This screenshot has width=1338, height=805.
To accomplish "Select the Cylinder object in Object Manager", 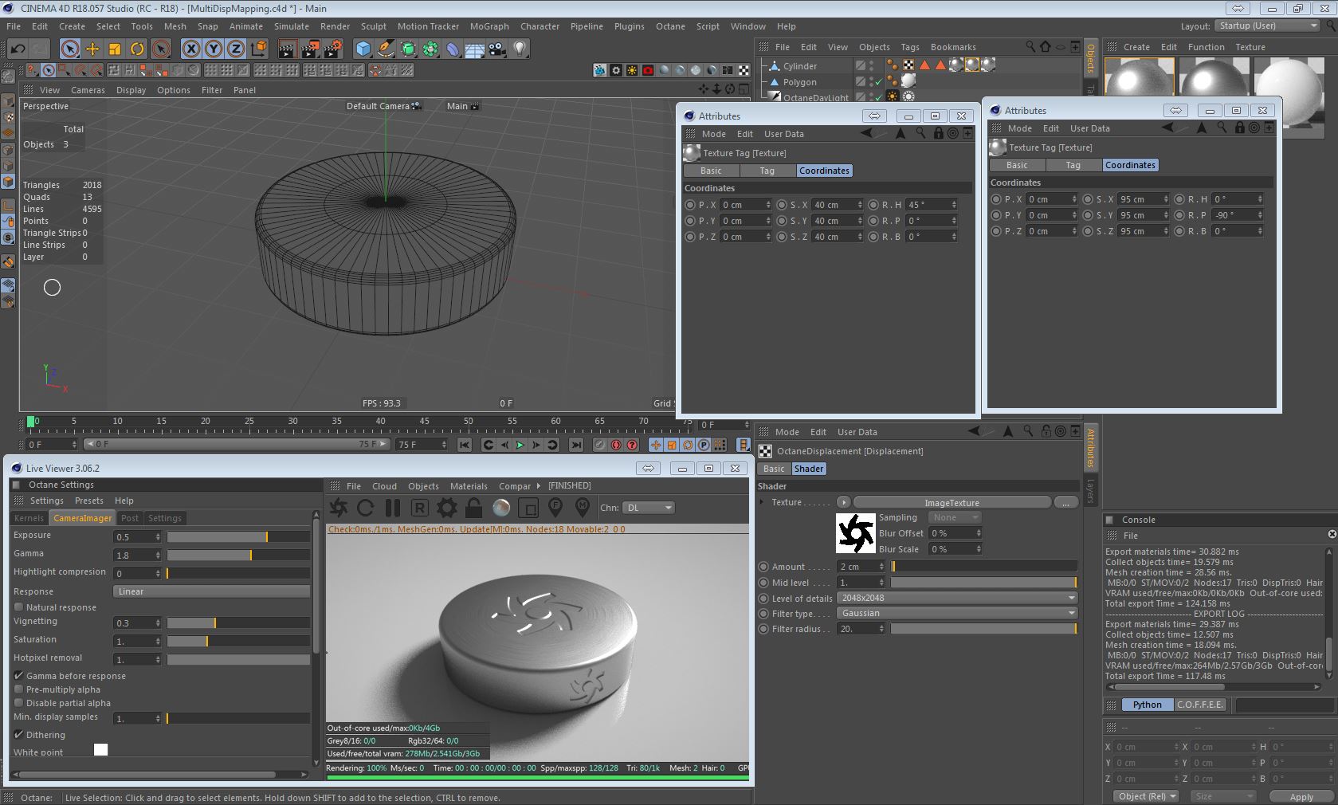I will tap(799, 66).
